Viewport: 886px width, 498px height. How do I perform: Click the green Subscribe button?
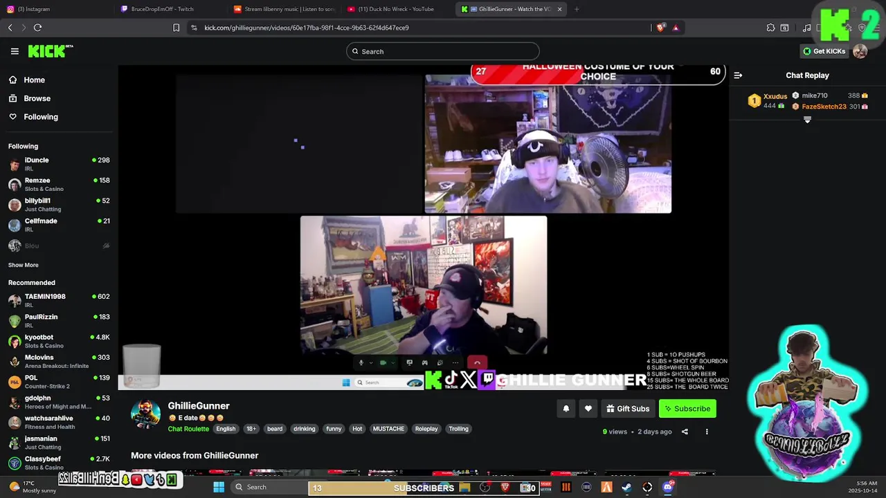tap(687, 409)
